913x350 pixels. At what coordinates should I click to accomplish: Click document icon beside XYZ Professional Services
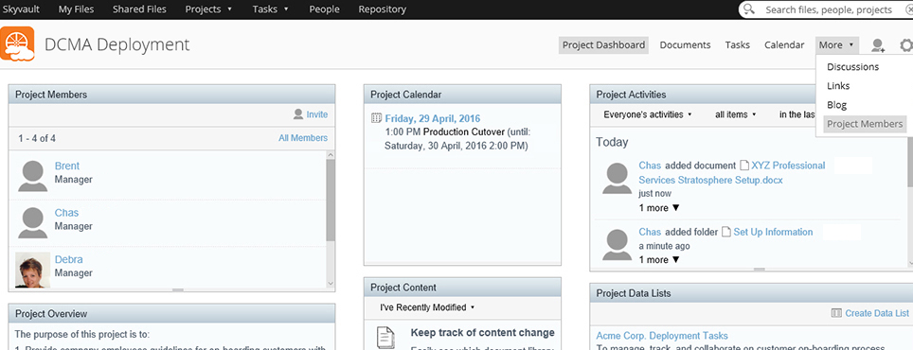[x=744, y=166]
